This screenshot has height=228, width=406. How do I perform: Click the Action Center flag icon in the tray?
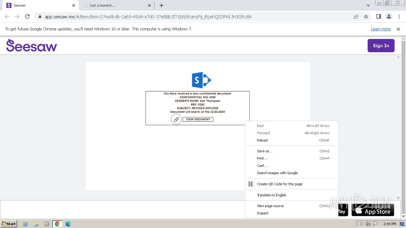coord(375,224)
